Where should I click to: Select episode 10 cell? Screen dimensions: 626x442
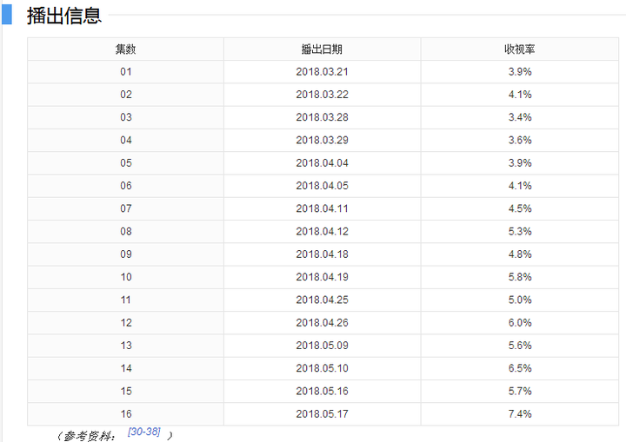tap(125, 277)
